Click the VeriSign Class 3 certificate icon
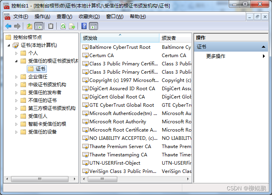Screen dimensions: 272x195 (85, 171)
